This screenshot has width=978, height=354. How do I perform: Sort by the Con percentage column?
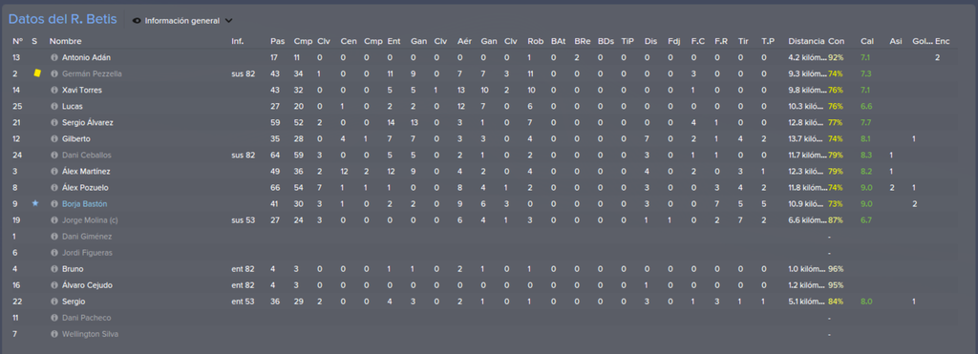[836, 41]
